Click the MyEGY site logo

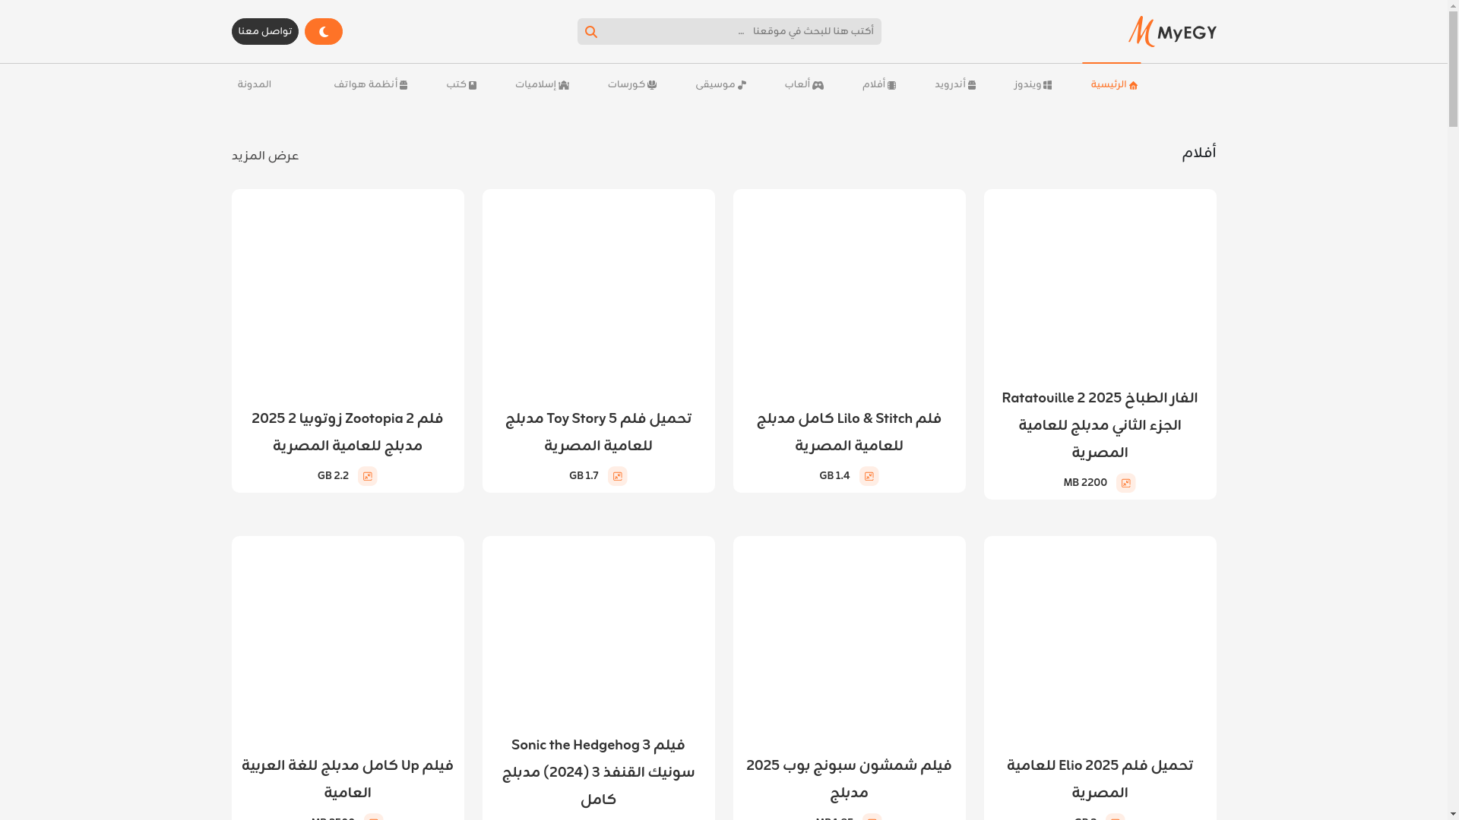click(1172, 31)
